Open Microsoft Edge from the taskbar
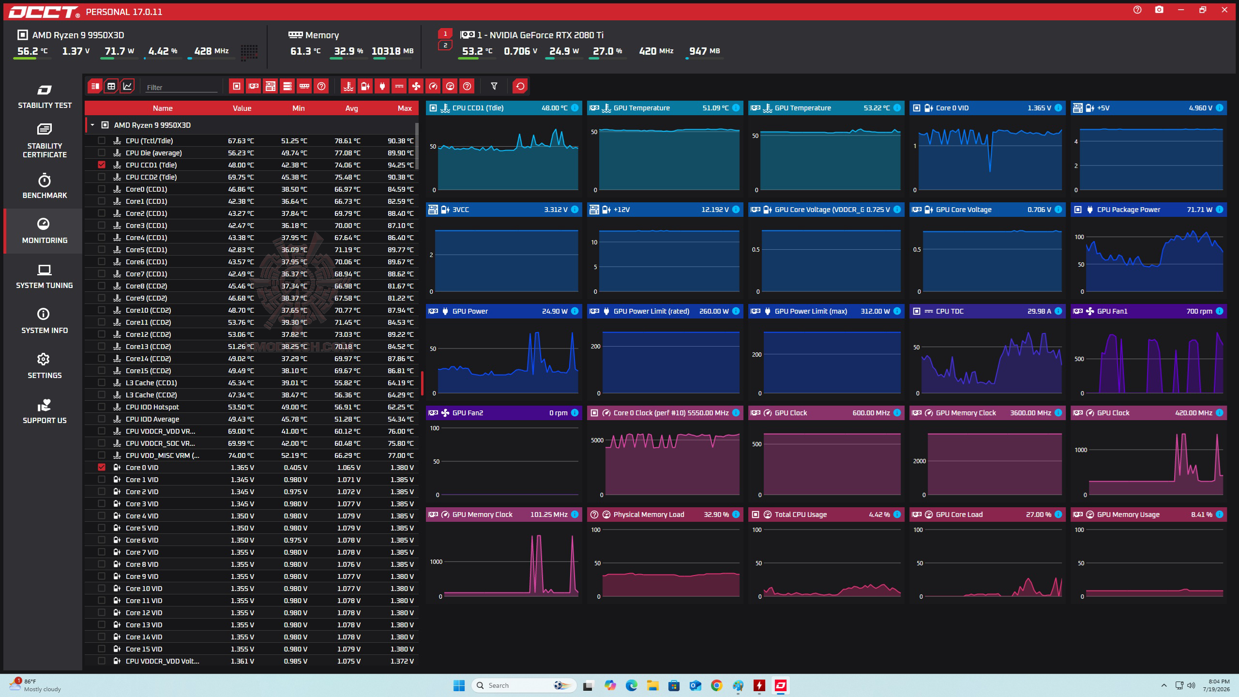Image resolution: width=1239 pixels, height=697 pixels. 631,685
